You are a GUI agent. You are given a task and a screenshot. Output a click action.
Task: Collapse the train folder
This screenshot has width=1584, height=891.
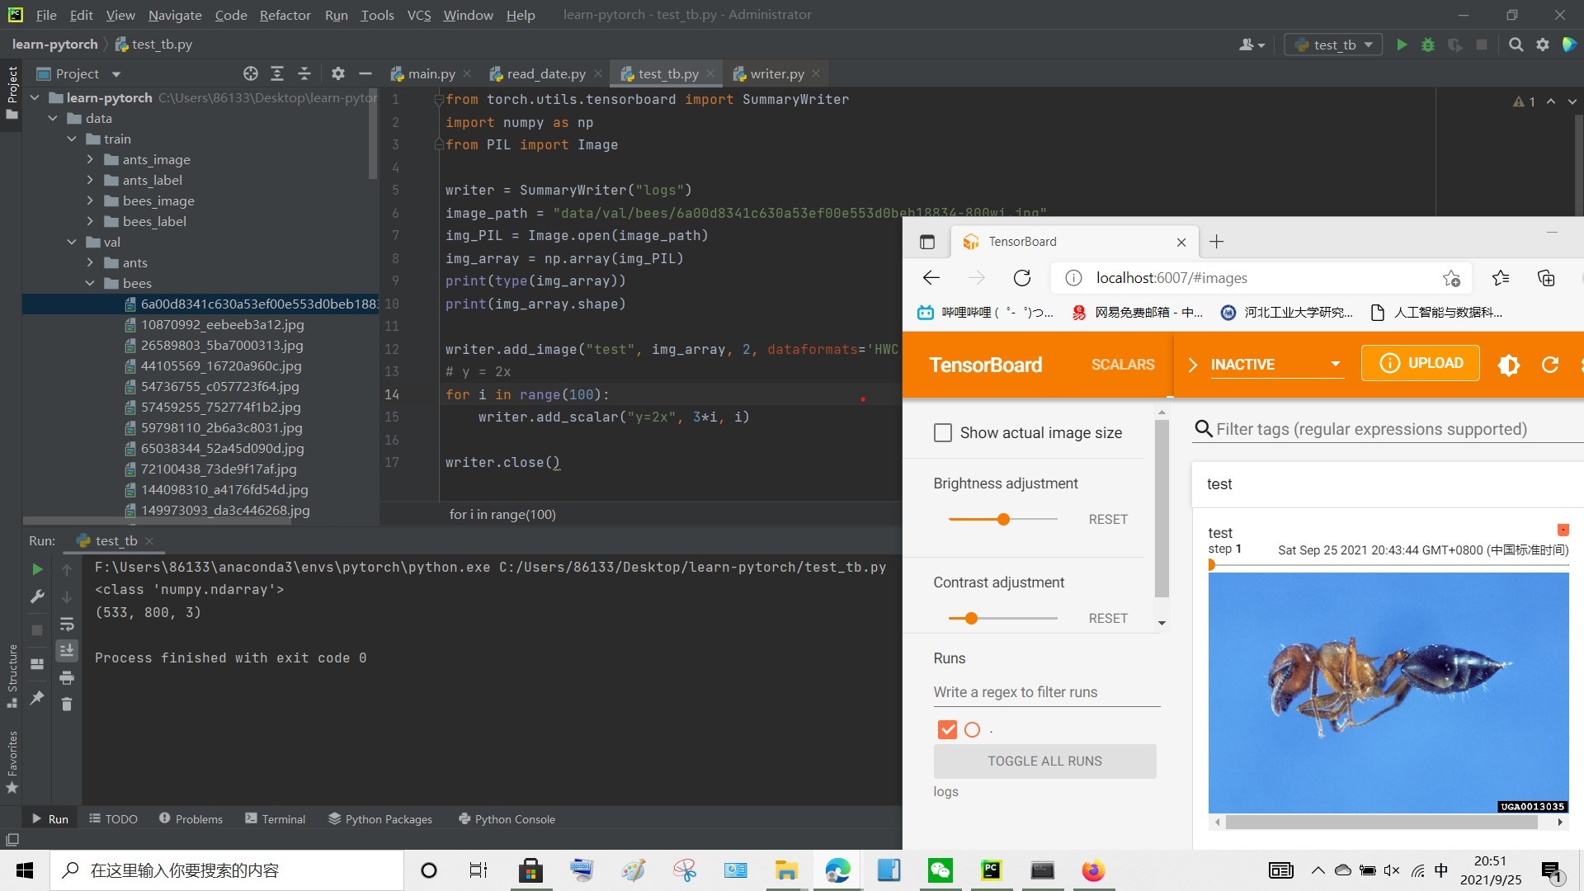point(72,139)
